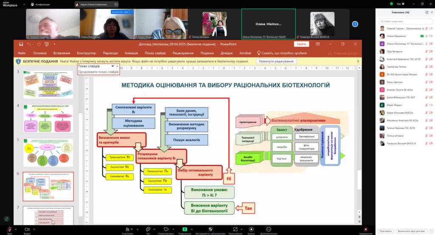
Task: Open Участники panel icon in Zoom toolbar
Action: click(127, 229)
